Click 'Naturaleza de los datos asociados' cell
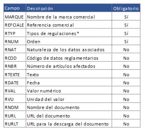This screenshot has width=145, height=131. pos(69,49)
